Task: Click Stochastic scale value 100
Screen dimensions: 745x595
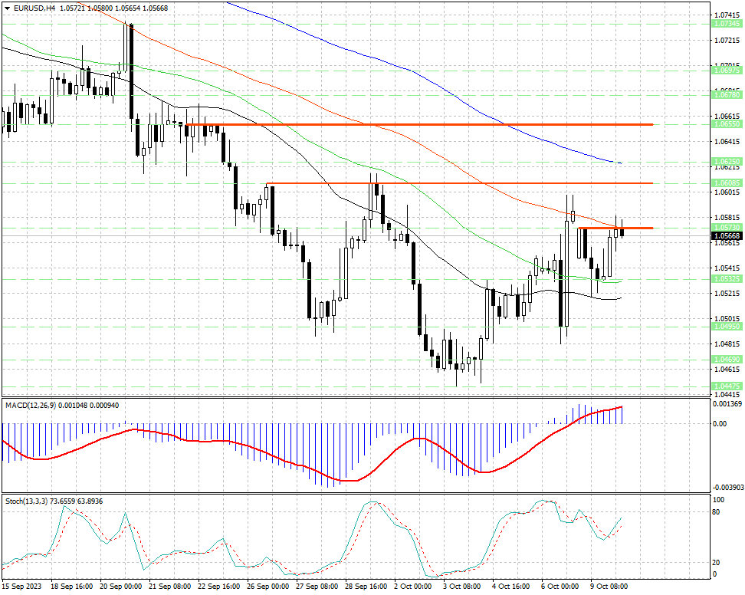Action: pos(718,499)
